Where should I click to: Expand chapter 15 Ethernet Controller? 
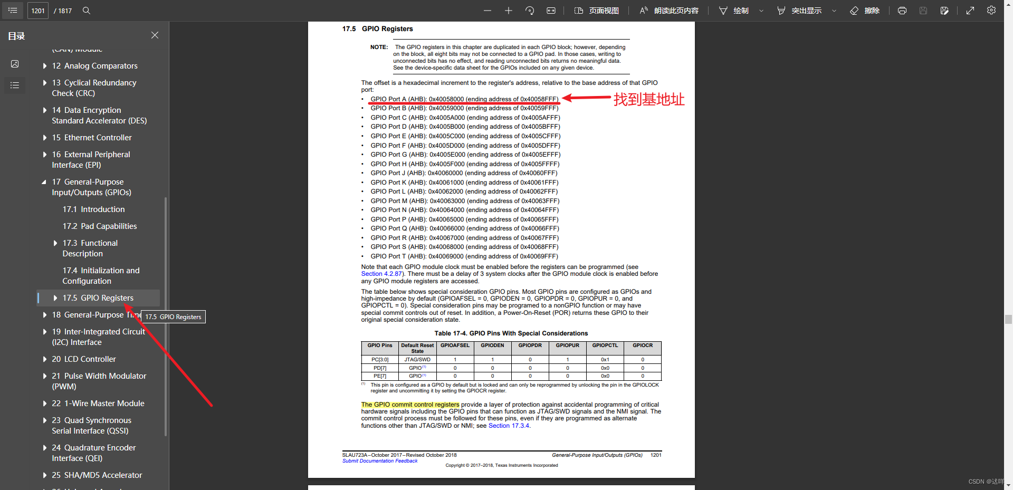tap(45, 138)
